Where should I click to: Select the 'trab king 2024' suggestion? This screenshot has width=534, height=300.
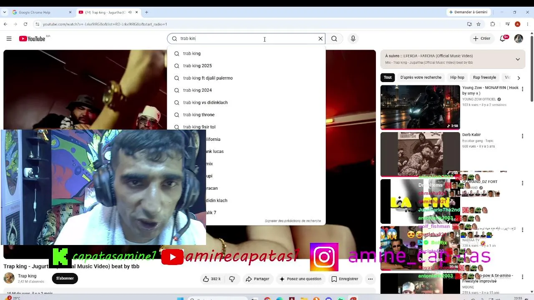246,90
